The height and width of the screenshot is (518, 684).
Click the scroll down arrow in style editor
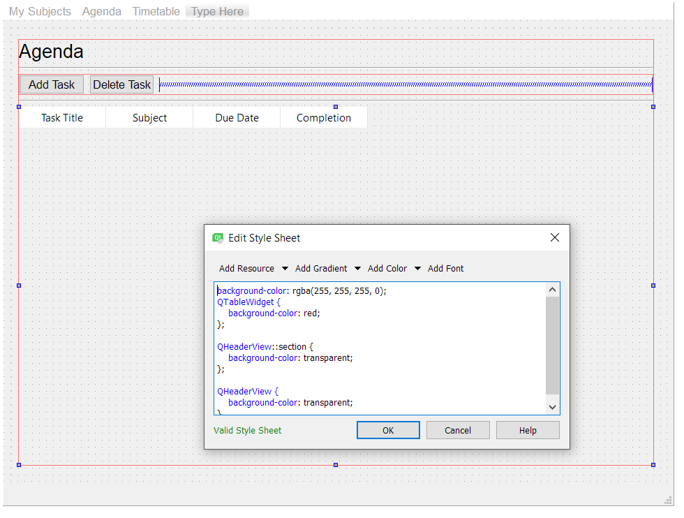552,407
